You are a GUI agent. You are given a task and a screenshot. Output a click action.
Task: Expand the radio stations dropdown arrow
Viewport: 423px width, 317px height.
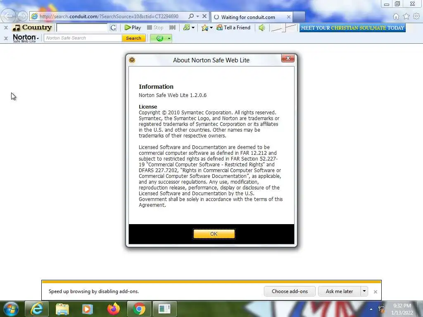[193, 28]
